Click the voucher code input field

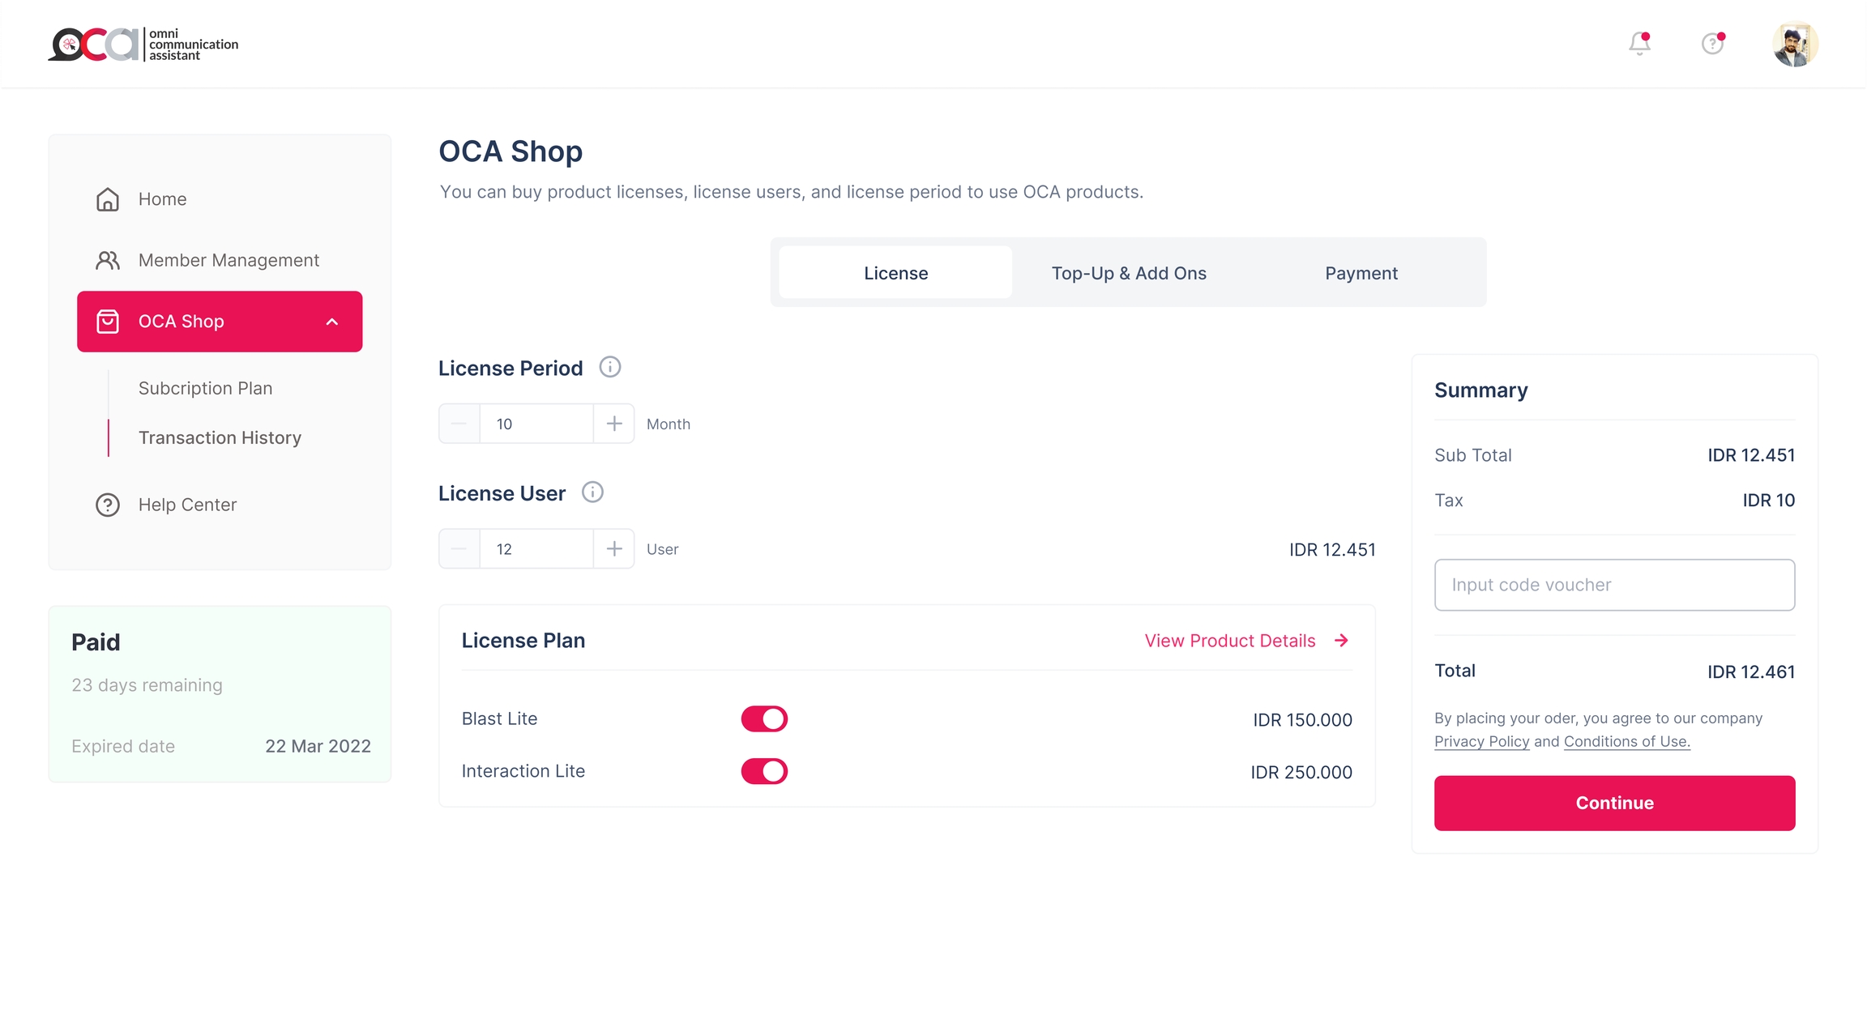(1613, 585)
